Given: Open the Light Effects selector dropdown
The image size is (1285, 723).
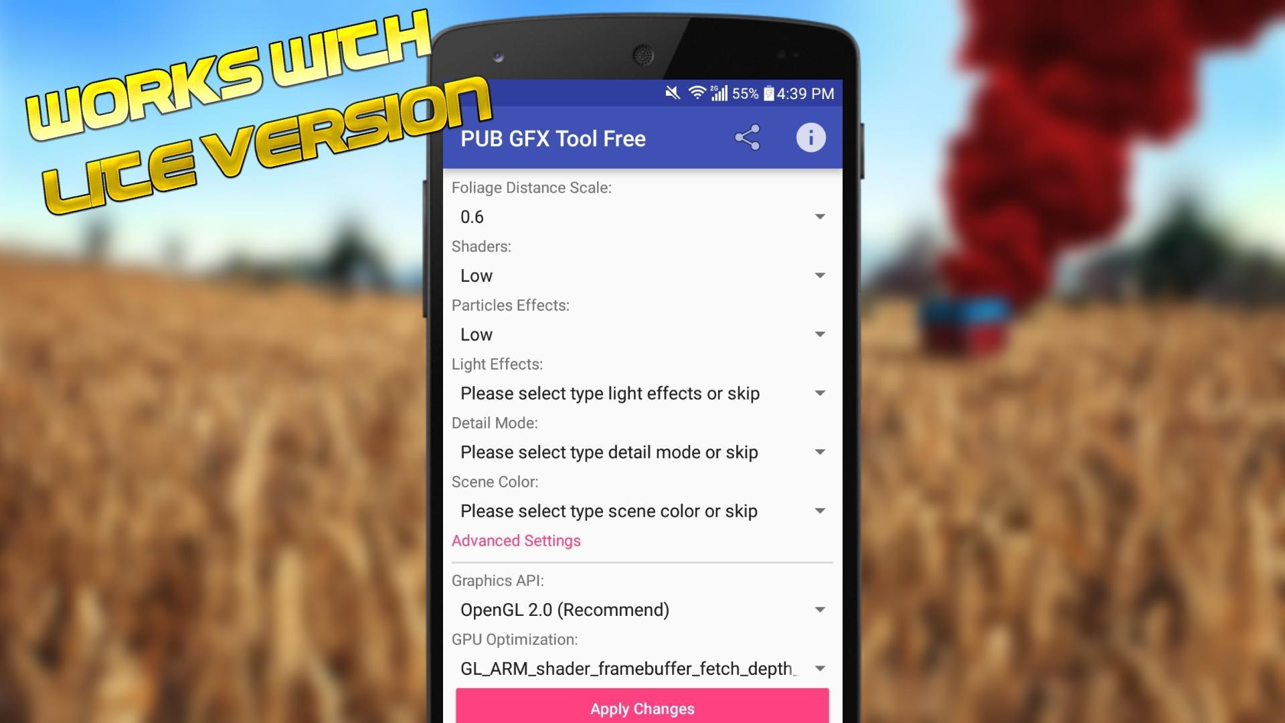Looking at the screenshot, I should click(x=642, y=393).
